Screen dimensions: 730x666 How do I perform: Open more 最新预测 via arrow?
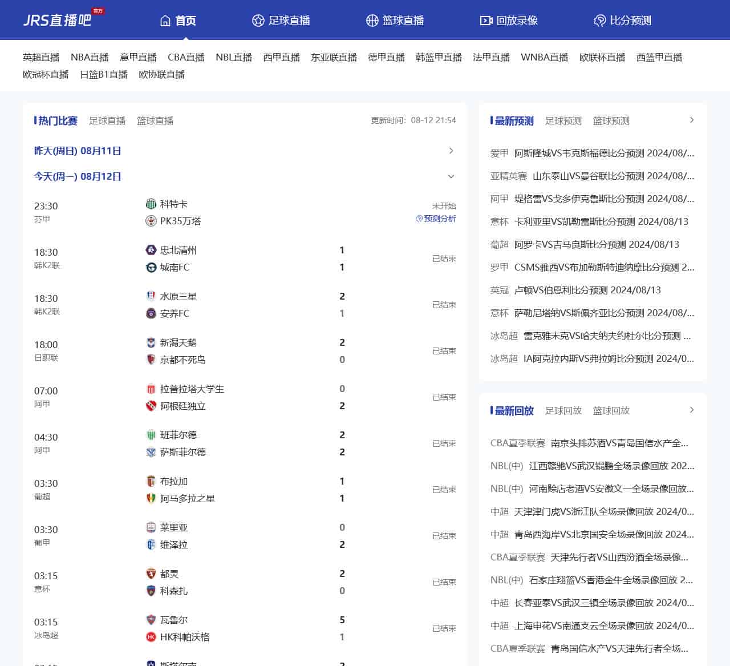tap(692, 120)
